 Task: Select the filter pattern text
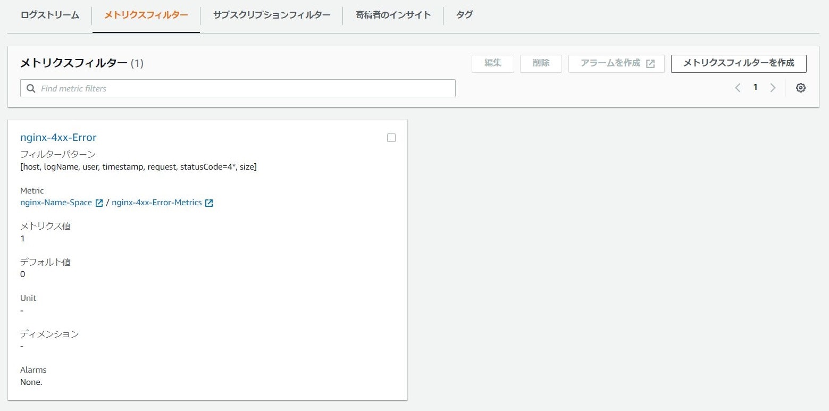[138, 167]
